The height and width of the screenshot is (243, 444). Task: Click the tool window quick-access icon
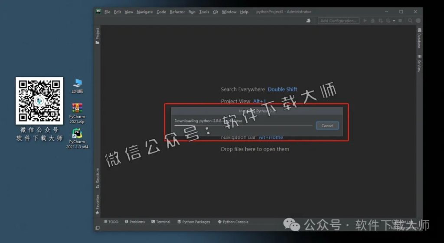click(98, 228)
